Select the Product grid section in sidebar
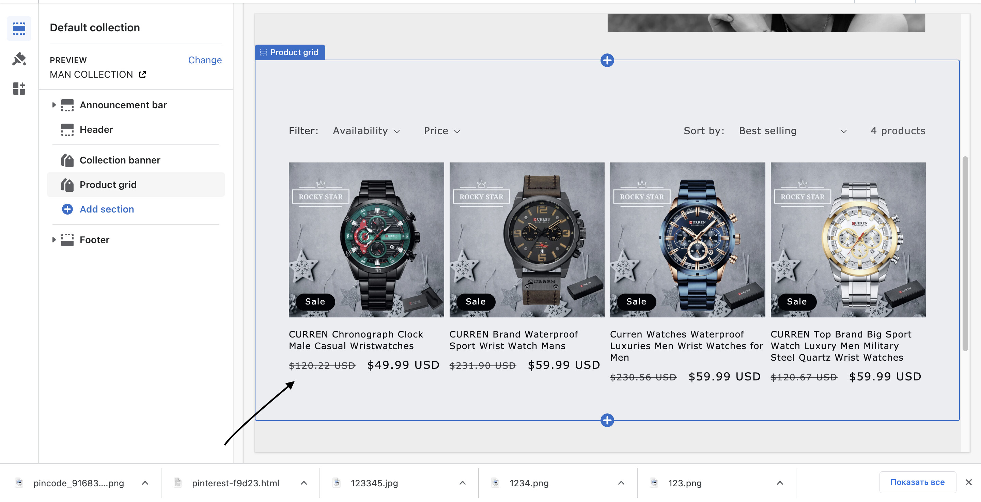 [x=108, y=185]
